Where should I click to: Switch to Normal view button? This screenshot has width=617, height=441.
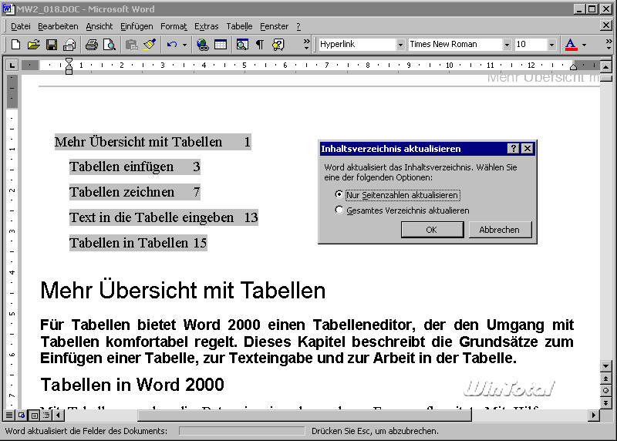click(x=9, y=415)
